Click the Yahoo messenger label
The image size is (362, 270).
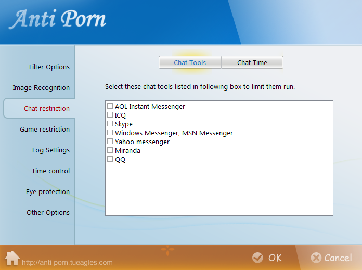click(142, 142)
